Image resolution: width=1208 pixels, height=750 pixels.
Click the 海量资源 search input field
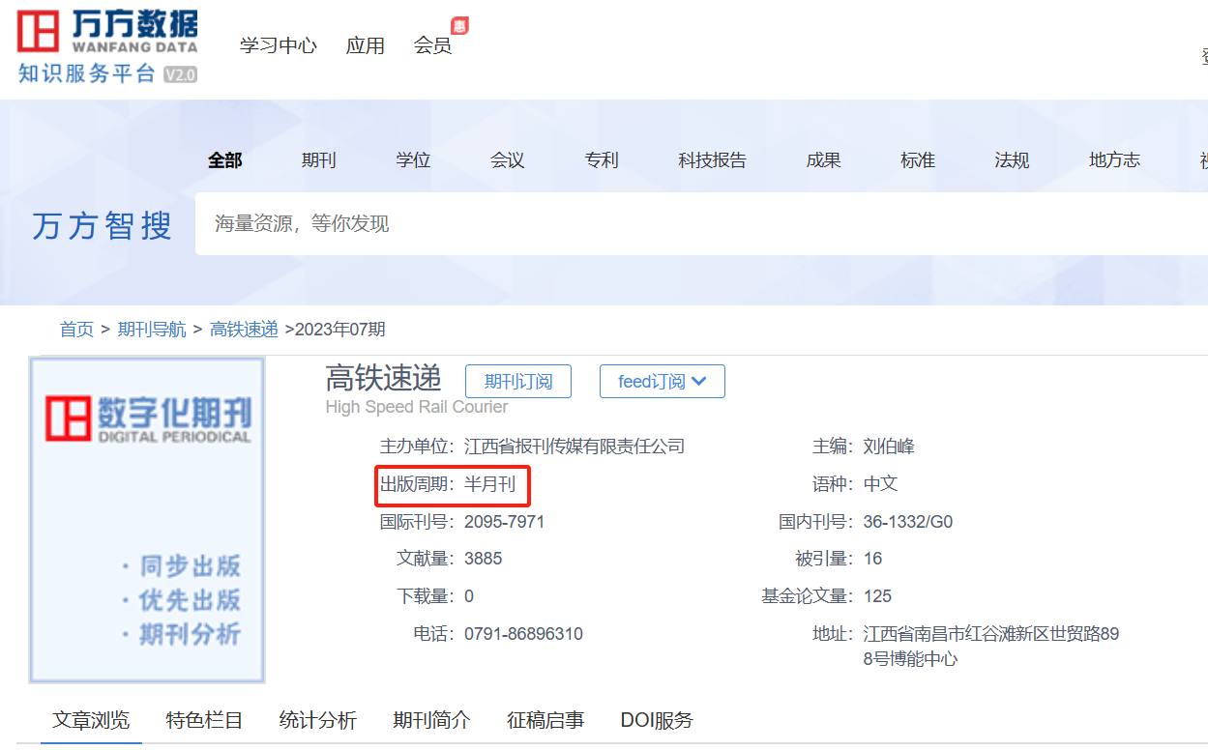[701, 223]
